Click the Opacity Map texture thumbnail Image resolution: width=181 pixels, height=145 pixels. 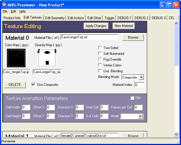[x=47, y=58]
